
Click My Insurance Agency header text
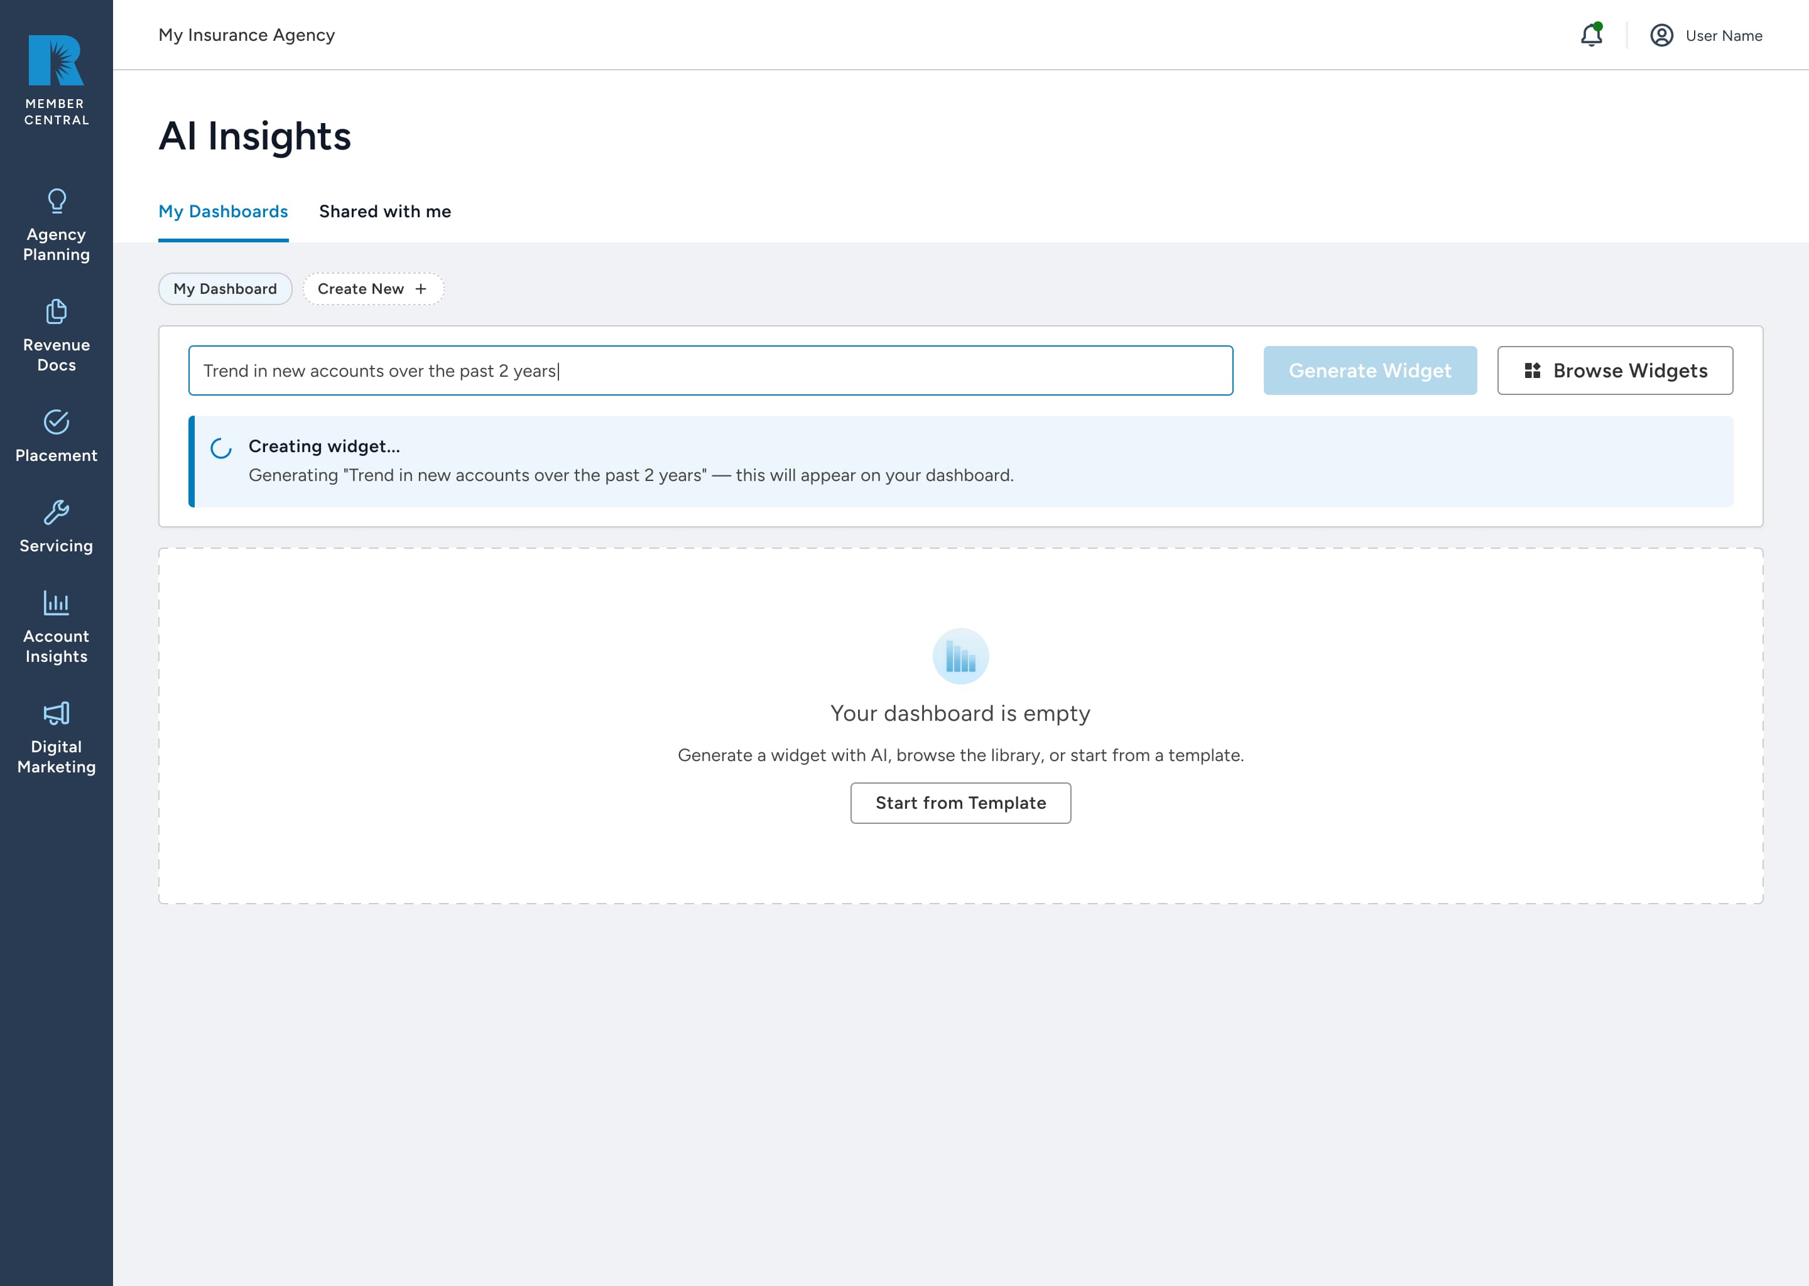(246, 35)
